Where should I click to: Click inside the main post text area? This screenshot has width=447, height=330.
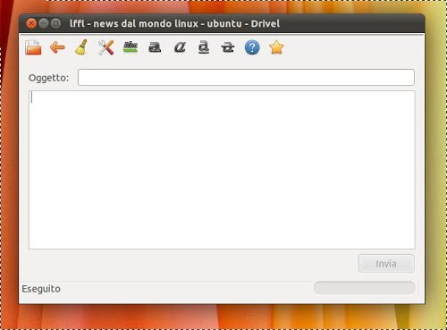tap(222, 170)
